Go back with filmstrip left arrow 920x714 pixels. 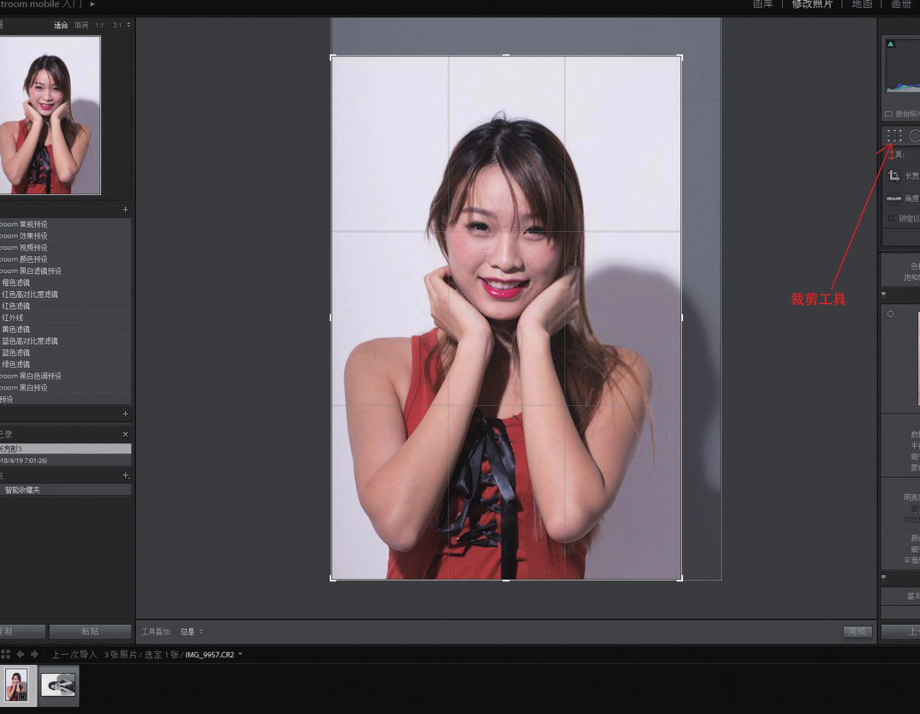tap(20, 654)
